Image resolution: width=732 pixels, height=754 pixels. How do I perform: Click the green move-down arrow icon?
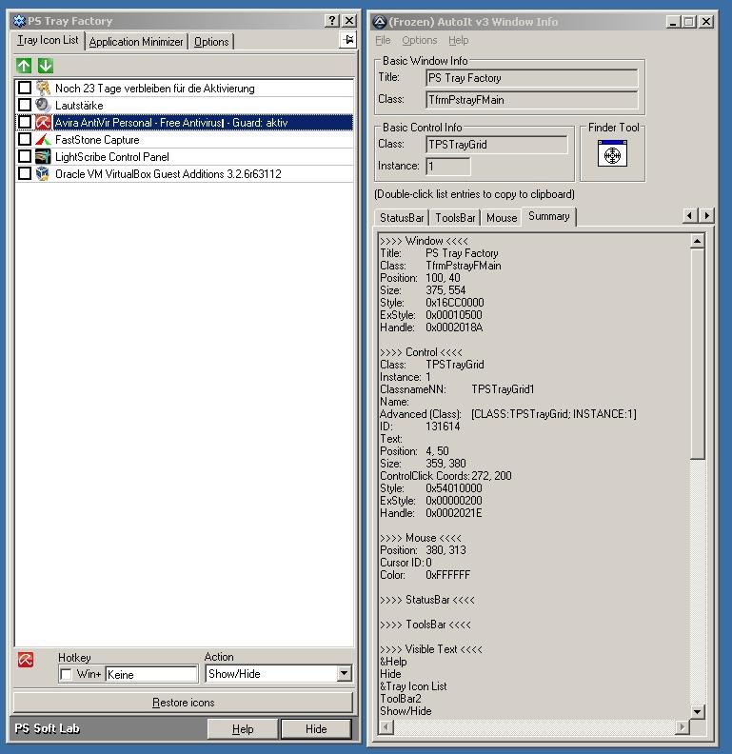[x=45, y=66]
